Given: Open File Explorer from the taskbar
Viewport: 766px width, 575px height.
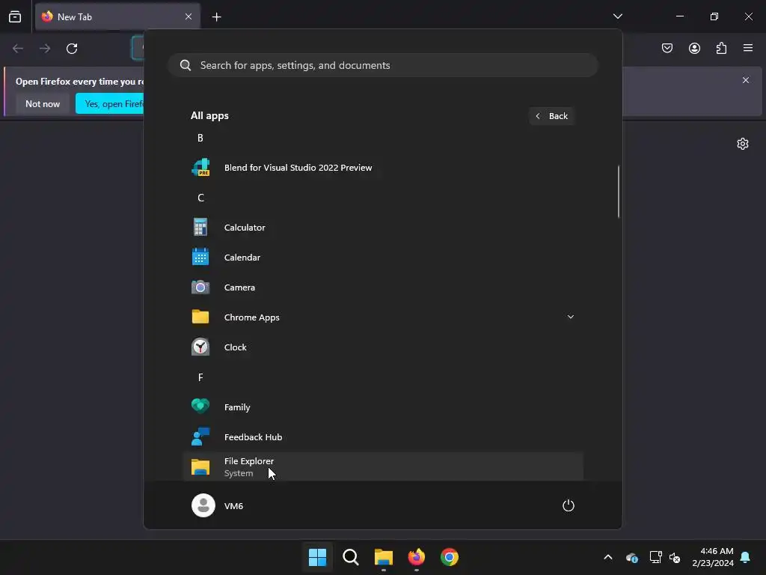Looking at the screenshot, I should pos(384,557).
